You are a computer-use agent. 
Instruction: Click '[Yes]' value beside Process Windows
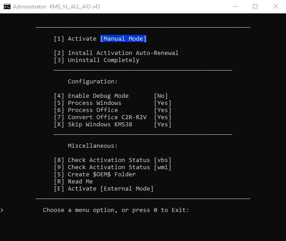(163, 103)
